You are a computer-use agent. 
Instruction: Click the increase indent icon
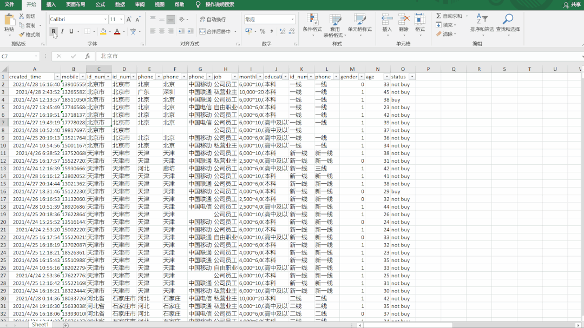tap(191, 31)
